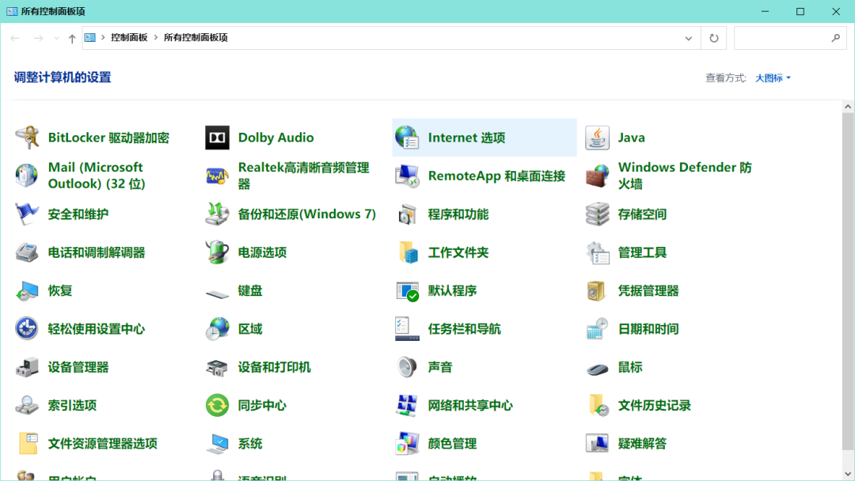This screenshot has height=481, width=855.
Task: Open 备份和还原(Windows 7) icon
Action: (x=217, y=214)
